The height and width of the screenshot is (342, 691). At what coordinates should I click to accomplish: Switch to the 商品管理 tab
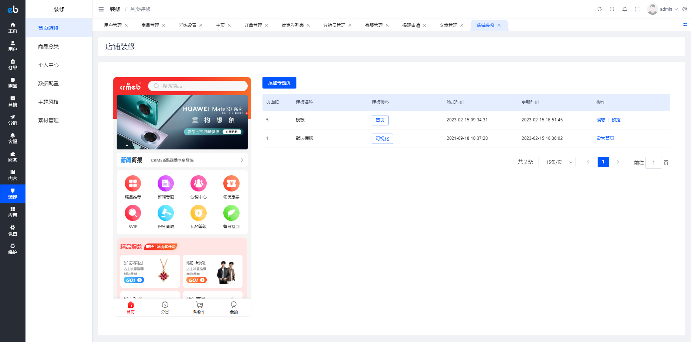pos(150,25)
